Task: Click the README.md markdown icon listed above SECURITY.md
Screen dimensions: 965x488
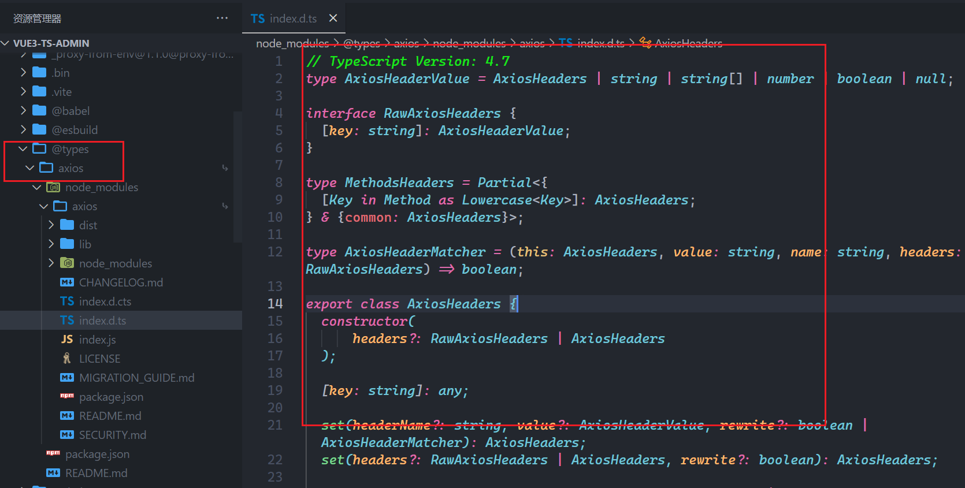Action: (67, 415)
